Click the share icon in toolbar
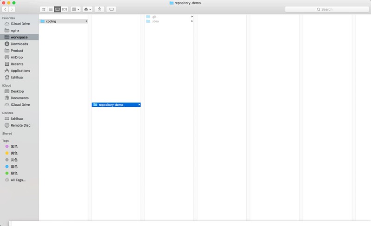Viewport: 371px width, 226px height. (99, 9)
